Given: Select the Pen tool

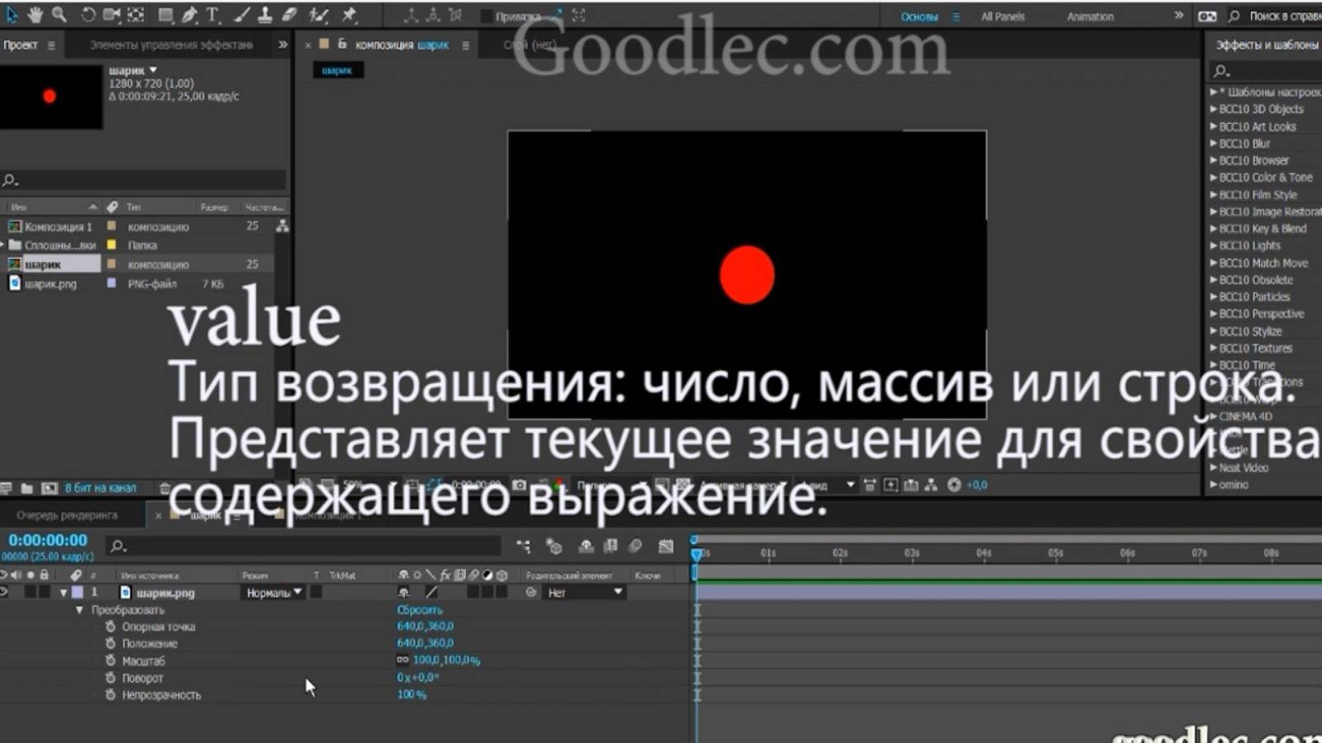Looking at the screenshot, I should coord(189,15).
